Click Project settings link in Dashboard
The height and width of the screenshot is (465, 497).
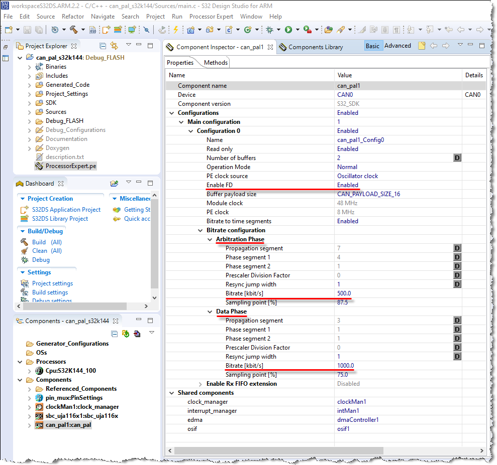tap(52, 283)
